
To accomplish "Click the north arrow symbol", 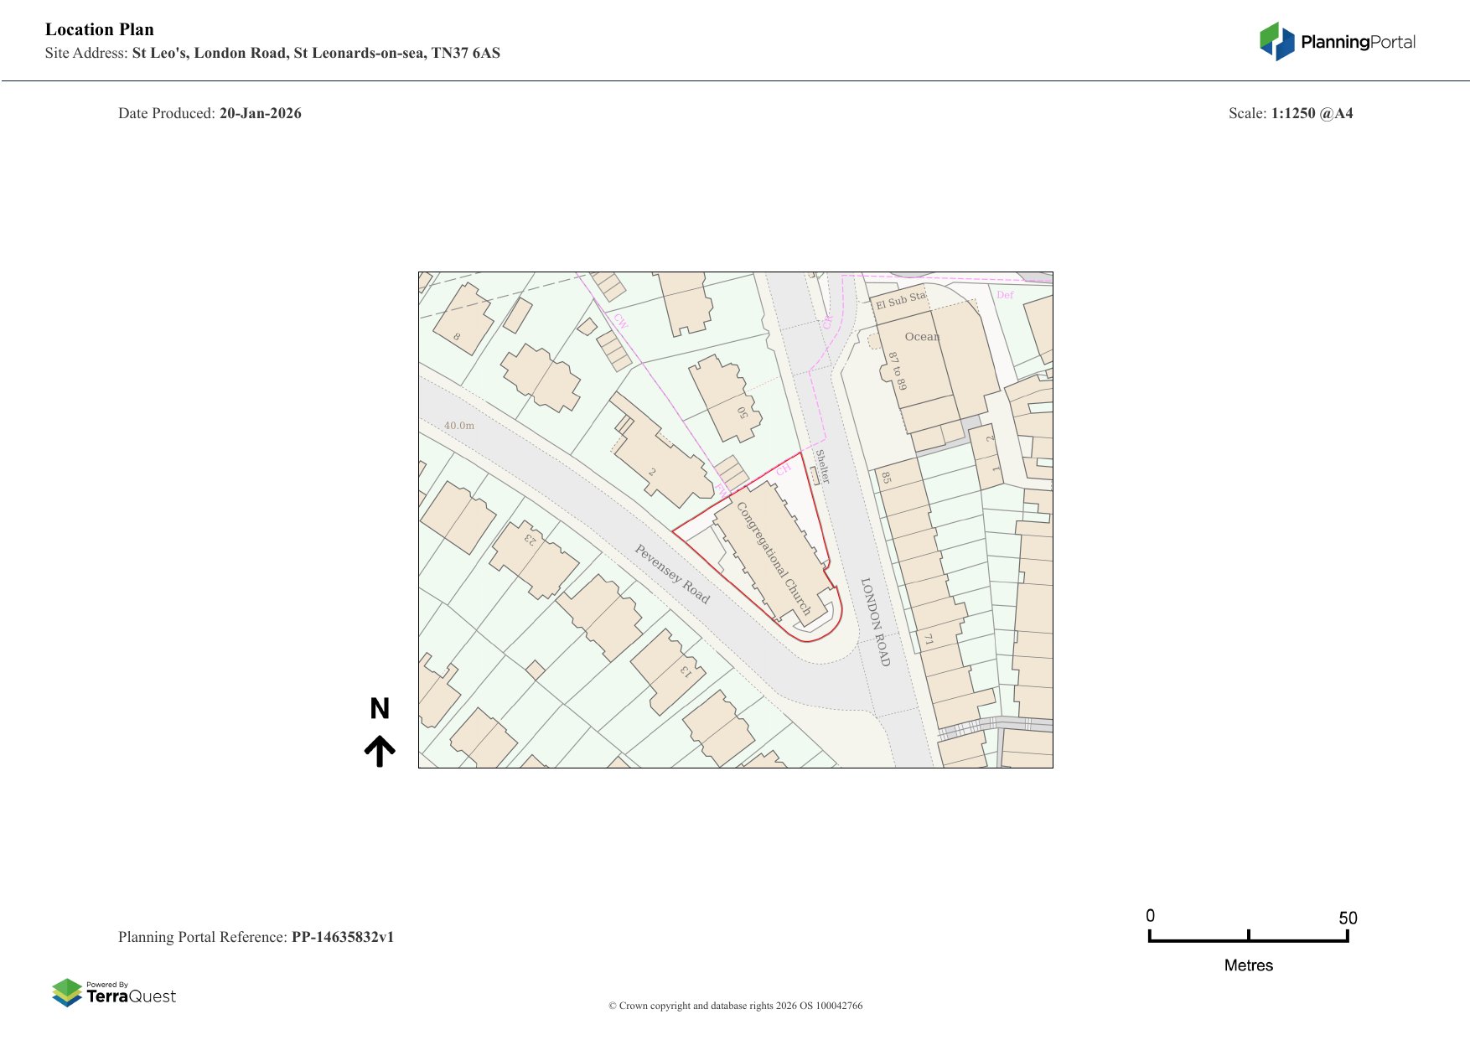I will click(380, 751).
